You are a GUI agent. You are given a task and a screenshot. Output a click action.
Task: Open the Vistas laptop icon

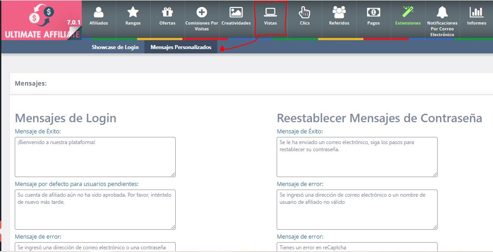coord(270,12)
